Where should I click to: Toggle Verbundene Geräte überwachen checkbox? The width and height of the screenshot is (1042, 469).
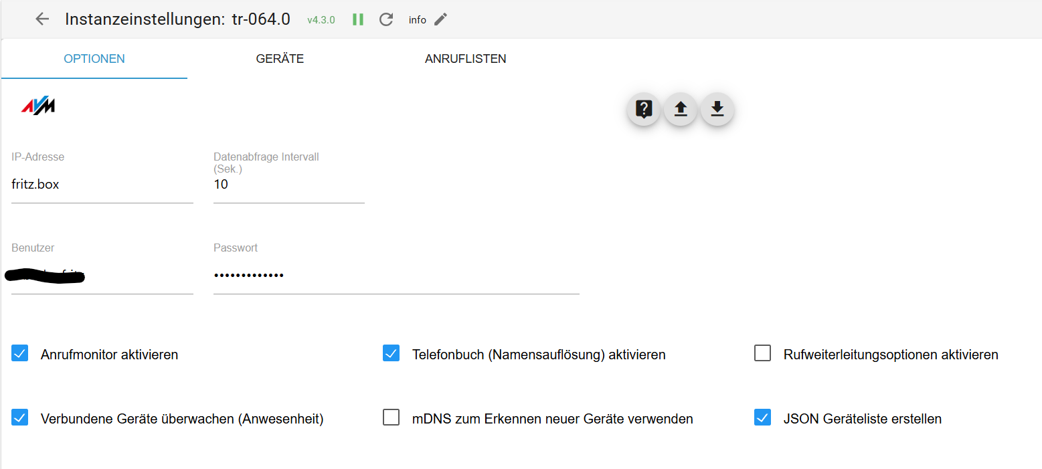point(20,418)
